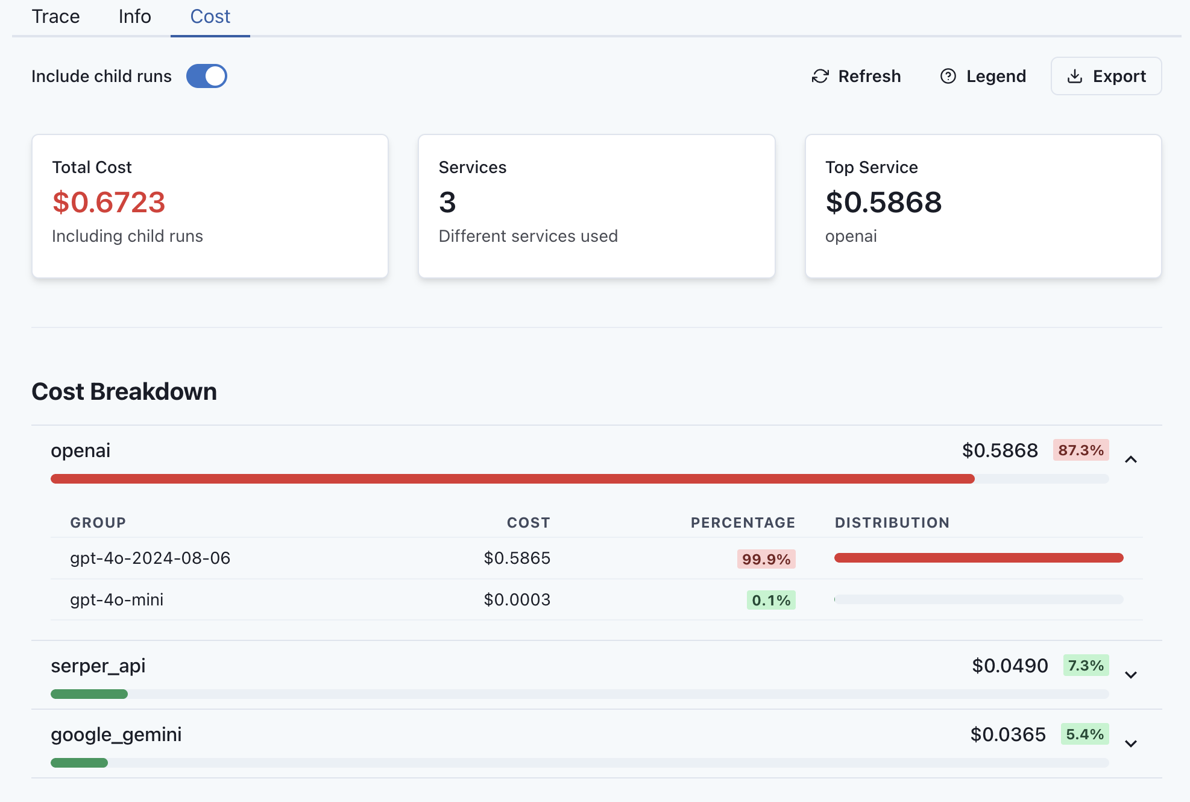The image size is (1190, 802).
Task: Click the gpt-4o-mini group name
Action: (x=117, y=600)
